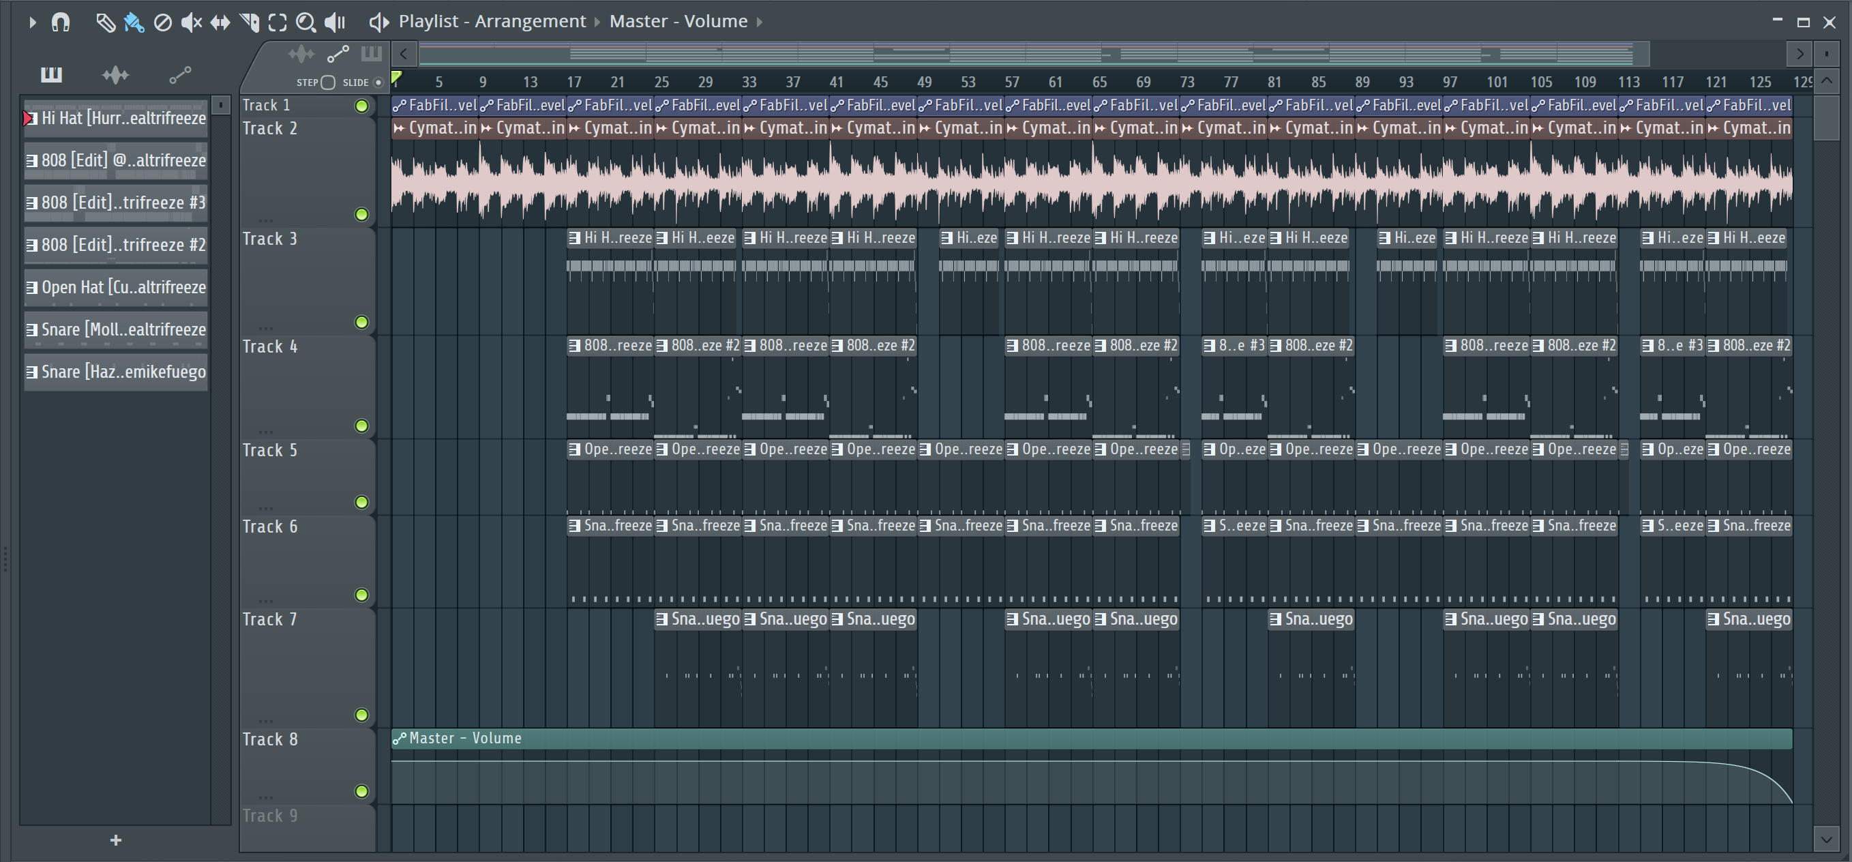Open the playlist options arrow menu

(31, 23)
